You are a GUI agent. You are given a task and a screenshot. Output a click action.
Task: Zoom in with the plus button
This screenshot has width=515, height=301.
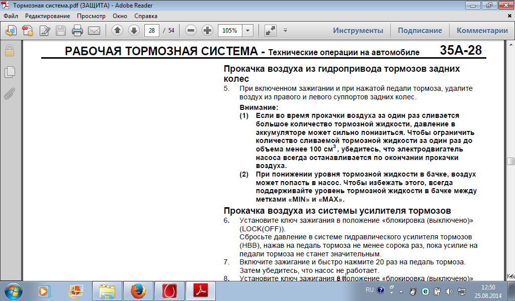click(207, 31)
